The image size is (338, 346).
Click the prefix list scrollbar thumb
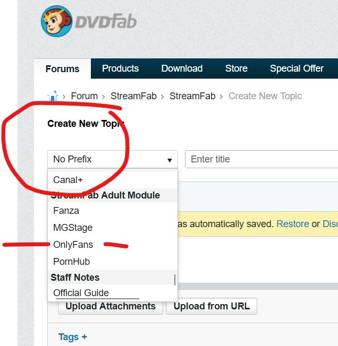pos(174,279)
